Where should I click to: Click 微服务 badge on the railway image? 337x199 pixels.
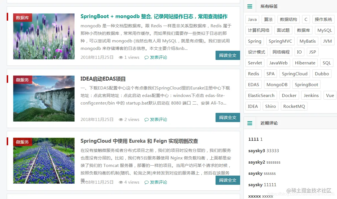coord(23,142)
